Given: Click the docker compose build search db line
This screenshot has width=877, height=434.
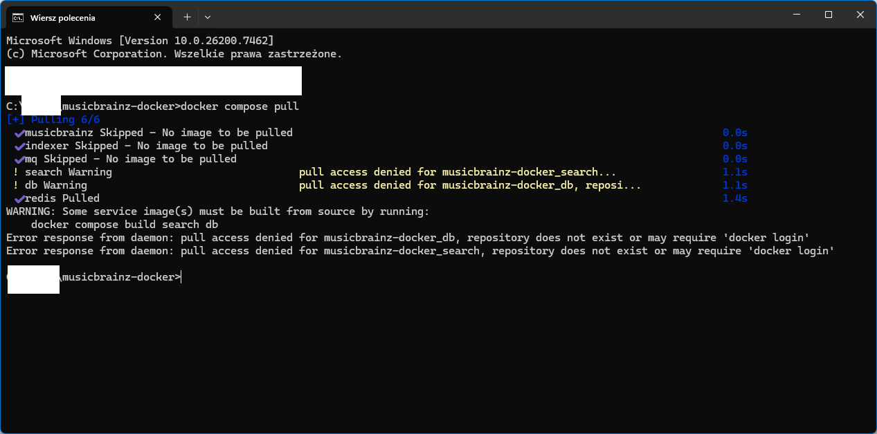Looking at the screenshot, I should 125,225.
